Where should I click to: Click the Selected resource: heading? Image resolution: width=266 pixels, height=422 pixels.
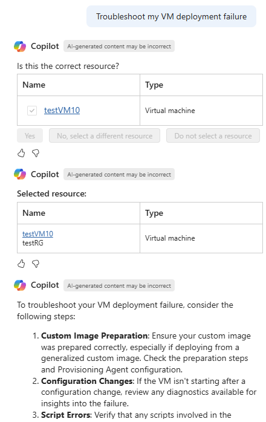pyautogui.click(x=52, y=194)
